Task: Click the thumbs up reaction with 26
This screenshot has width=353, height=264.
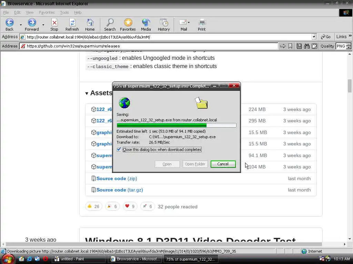Action: 94,206
